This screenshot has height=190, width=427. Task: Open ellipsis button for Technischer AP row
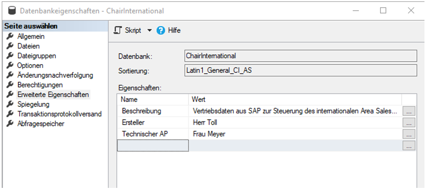409,134
